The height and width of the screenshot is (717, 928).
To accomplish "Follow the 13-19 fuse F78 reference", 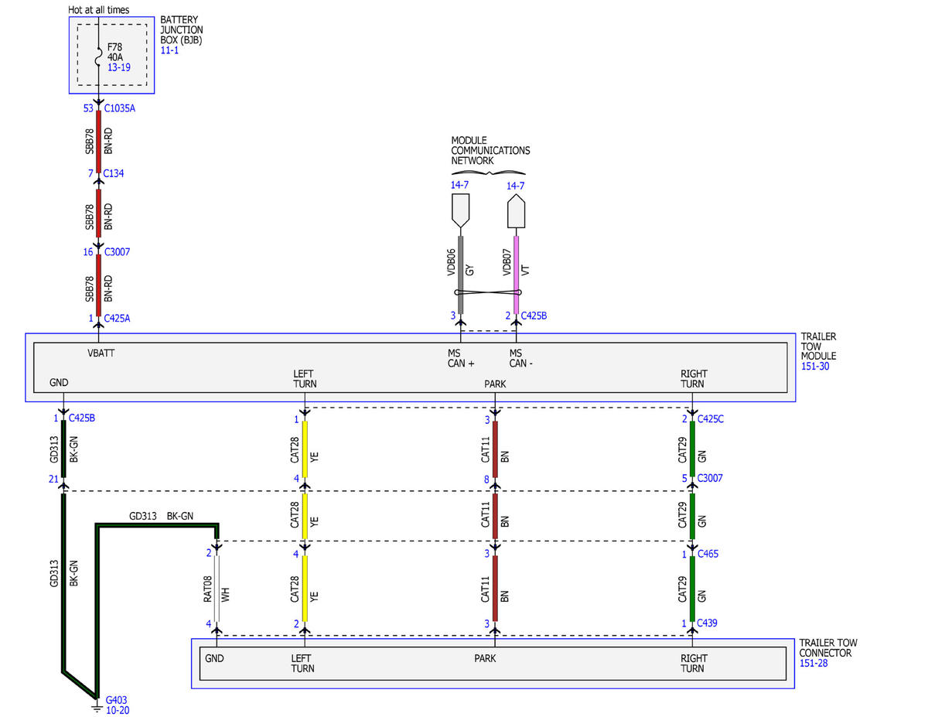I will coord(118,67).
